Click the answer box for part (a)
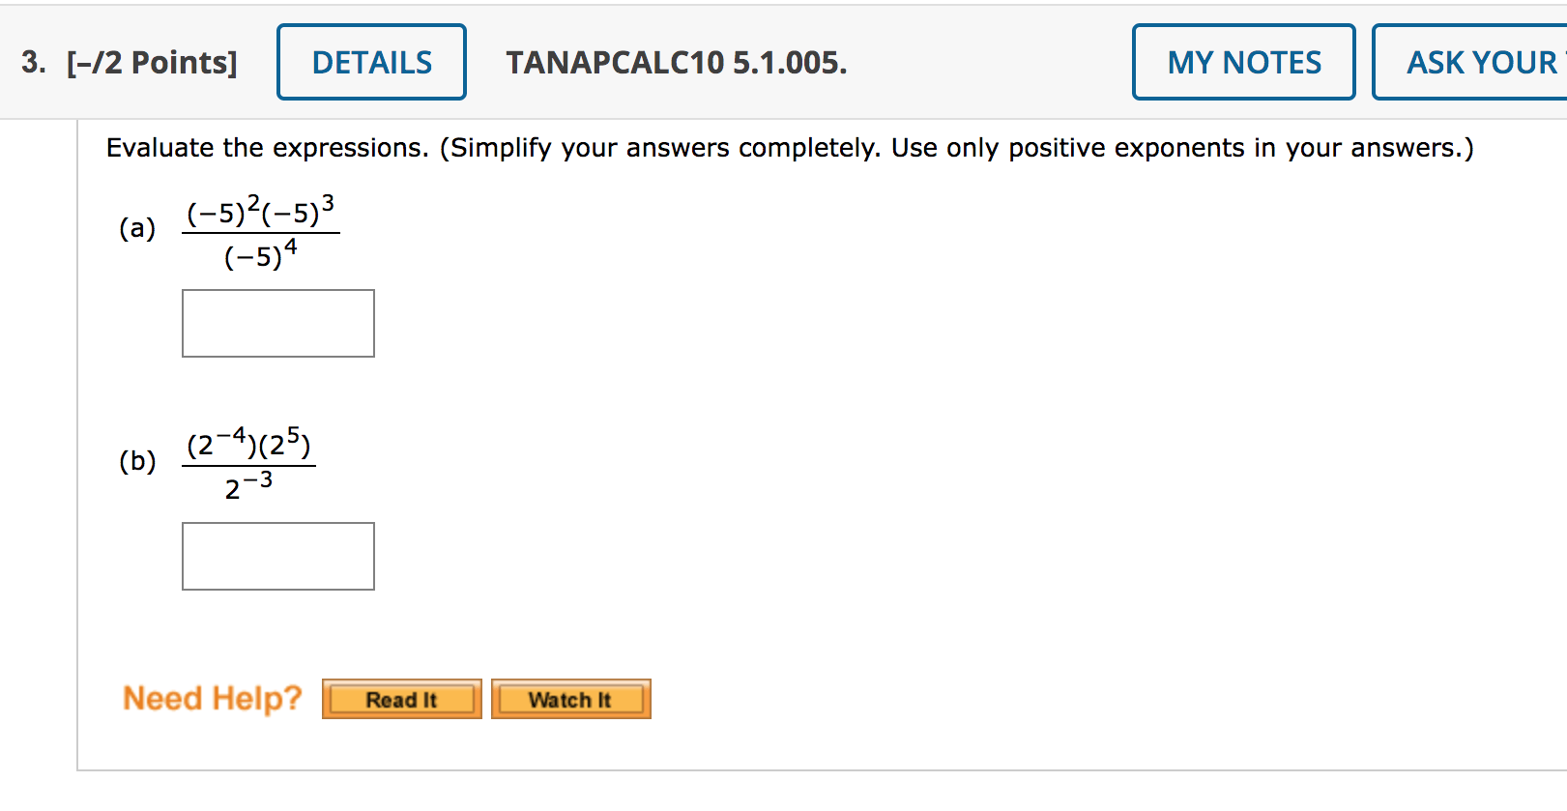The image size is (1567, 811). pyautogui.click(x=277, y=323)
